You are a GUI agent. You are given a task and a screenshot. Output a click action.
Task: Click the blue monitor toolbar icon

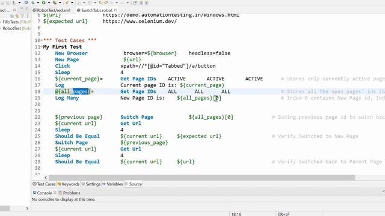point(26,2)
